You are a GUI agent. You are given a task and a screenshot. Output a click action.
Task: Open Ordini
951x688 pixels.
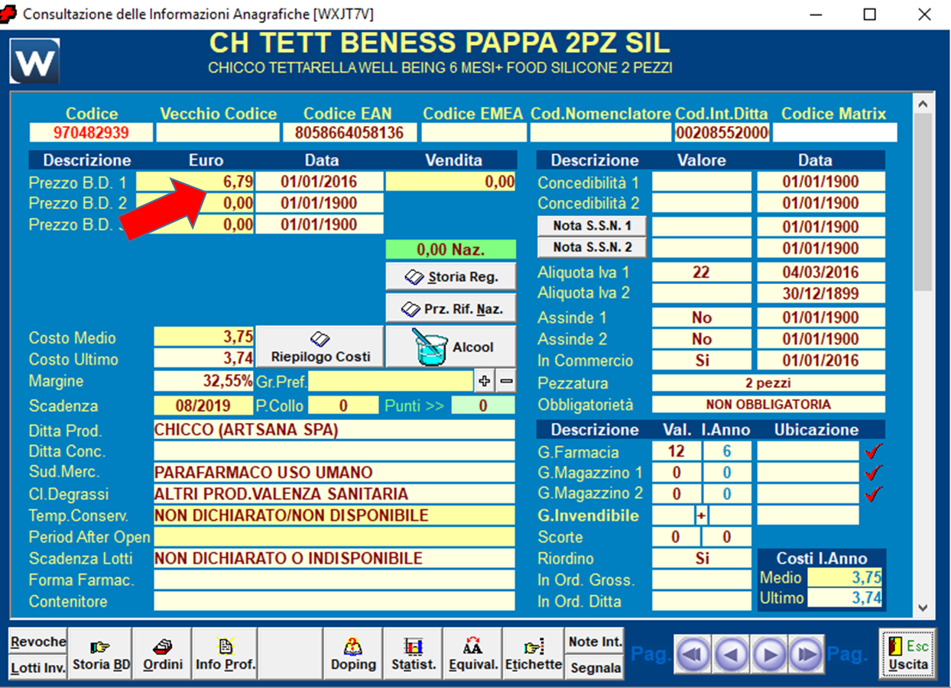(162, 654)
